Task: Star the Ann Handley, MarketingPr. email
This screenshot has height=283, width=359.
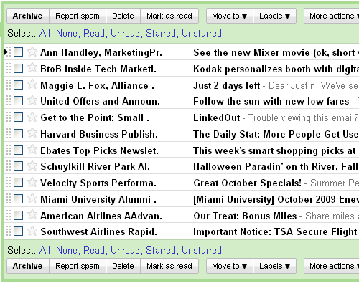Action: 32,52
